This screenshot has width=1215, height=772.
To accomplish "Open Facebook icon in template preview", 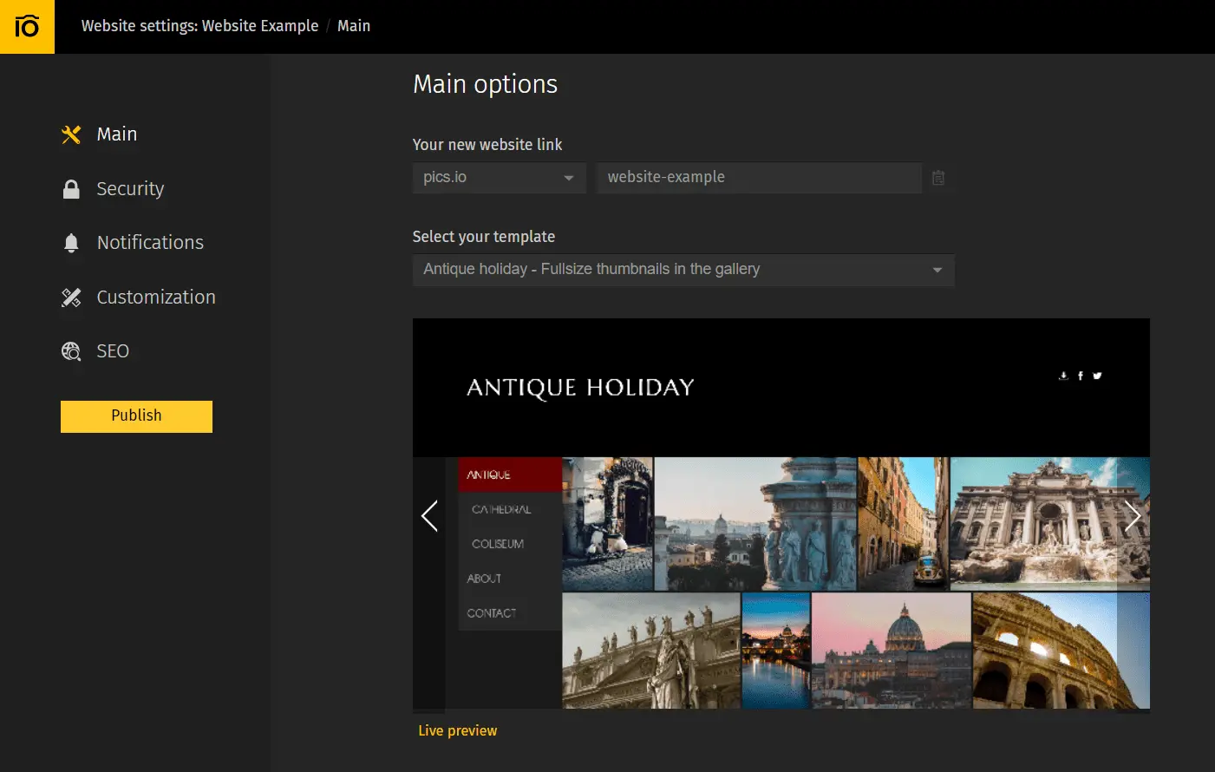I will (x=1080, y=376).
